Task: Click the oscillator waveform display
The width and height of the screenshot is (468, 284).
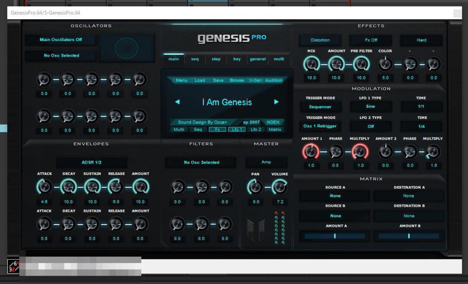Action: point(127,48)
